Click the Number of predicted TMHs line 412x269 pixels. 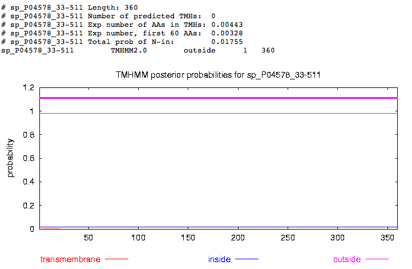point(108,16)
